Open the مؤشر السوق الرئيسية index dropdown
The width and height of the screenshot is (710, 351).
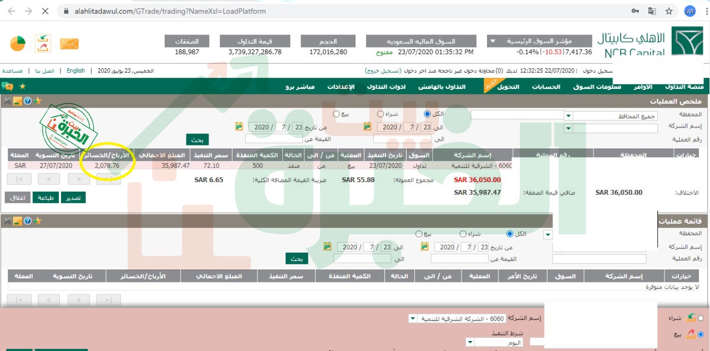(491, 42)
